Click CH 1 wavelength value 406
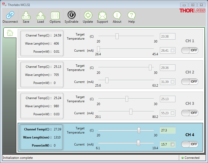The width and height of the screenshot is (208, 163). tap(56, 44)
